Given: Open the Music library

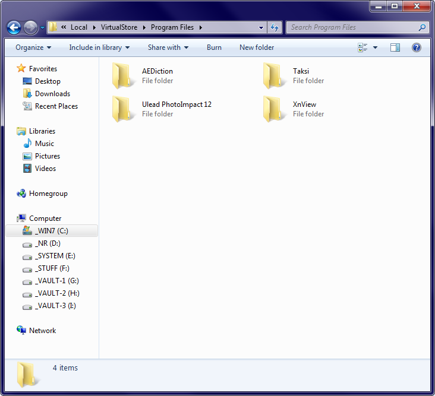Looking at the screenshot, I should point(45,144).
